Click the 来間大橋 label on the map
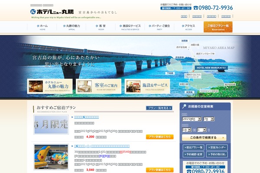The height and width of the screenshot is (173, 260). 184,84
